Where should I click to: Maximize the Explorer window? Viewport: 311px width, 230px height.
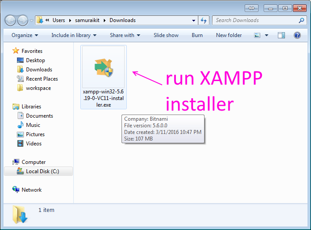click(285, 8)
